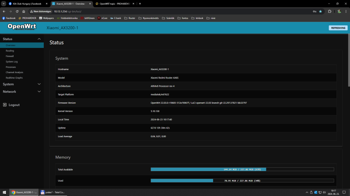Select the Xiaomi_AX3200-1 Overview tab
350x196 pixels.
click(x=71, y=4)
